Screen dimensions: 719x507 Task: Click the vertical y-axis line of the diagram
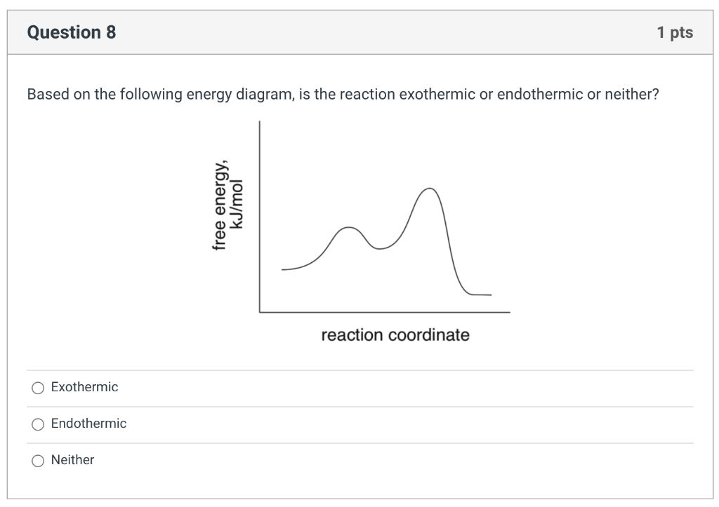click(259, 217)
